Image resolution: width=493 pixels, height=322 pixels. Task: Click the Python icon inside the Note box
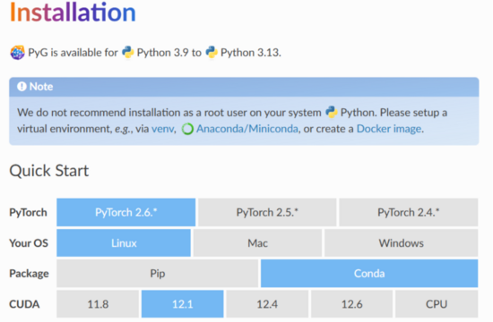pyautogui.click(x=331, y=112)
